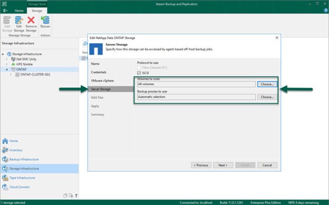Click the HPE Nimble storage icon

click(x=13, y=64)
